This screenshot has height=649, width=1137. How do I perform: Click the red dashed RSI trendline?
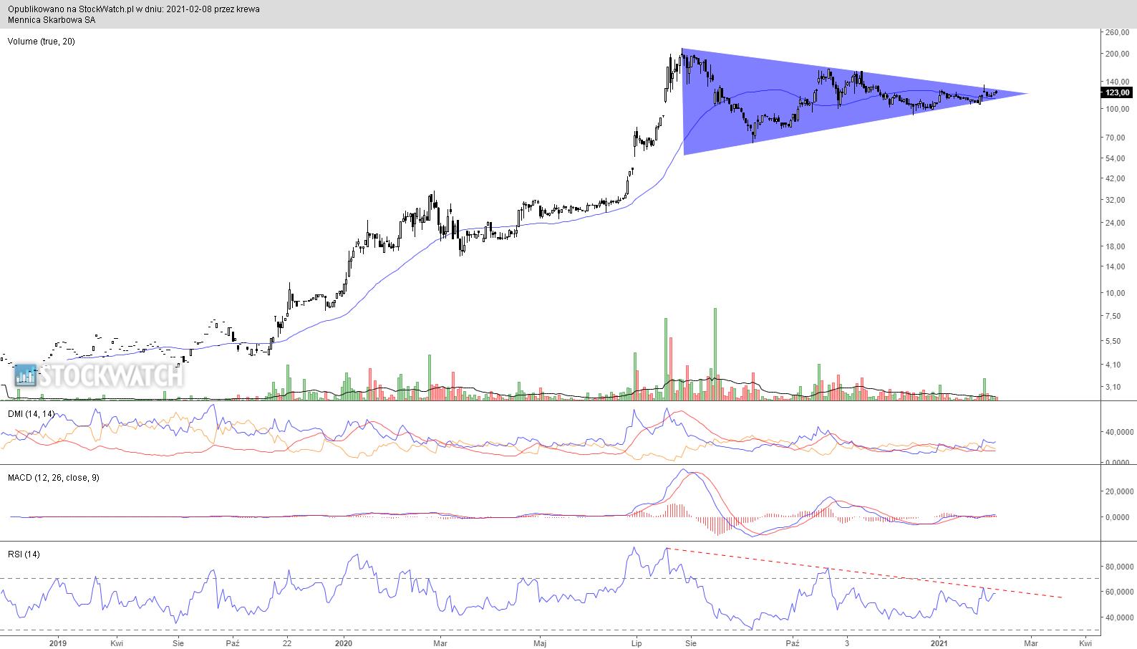tap(865, 572)
